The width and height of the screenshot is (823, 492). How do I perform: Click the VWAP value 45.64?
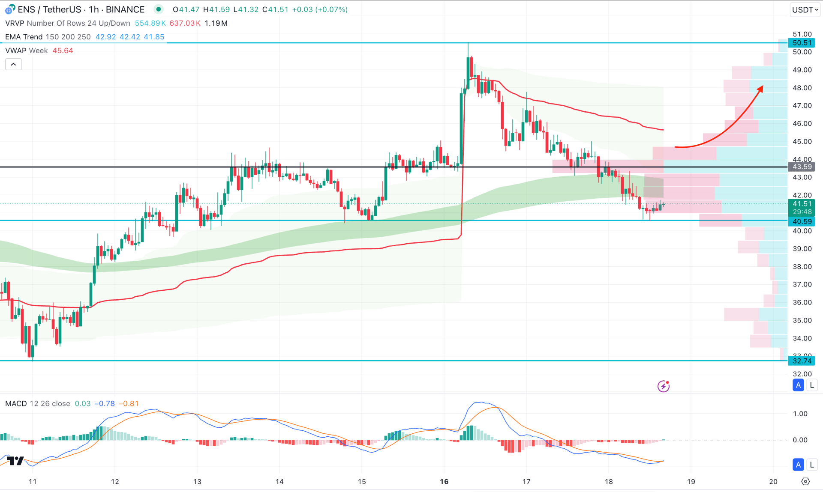coord(63,51)
